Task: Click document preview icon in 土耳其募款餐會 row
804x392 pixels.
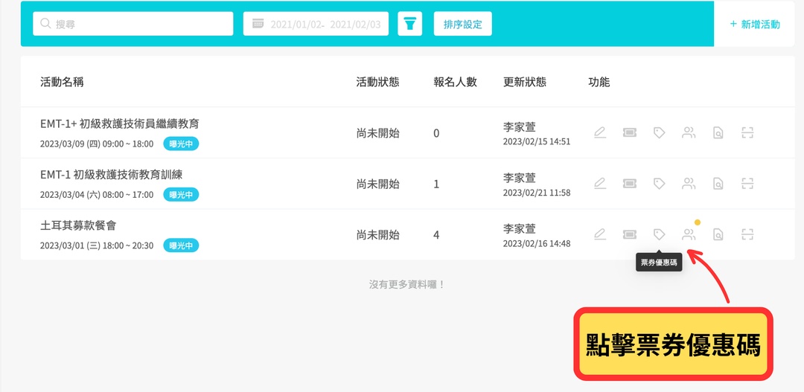Action: coord(718,235)
